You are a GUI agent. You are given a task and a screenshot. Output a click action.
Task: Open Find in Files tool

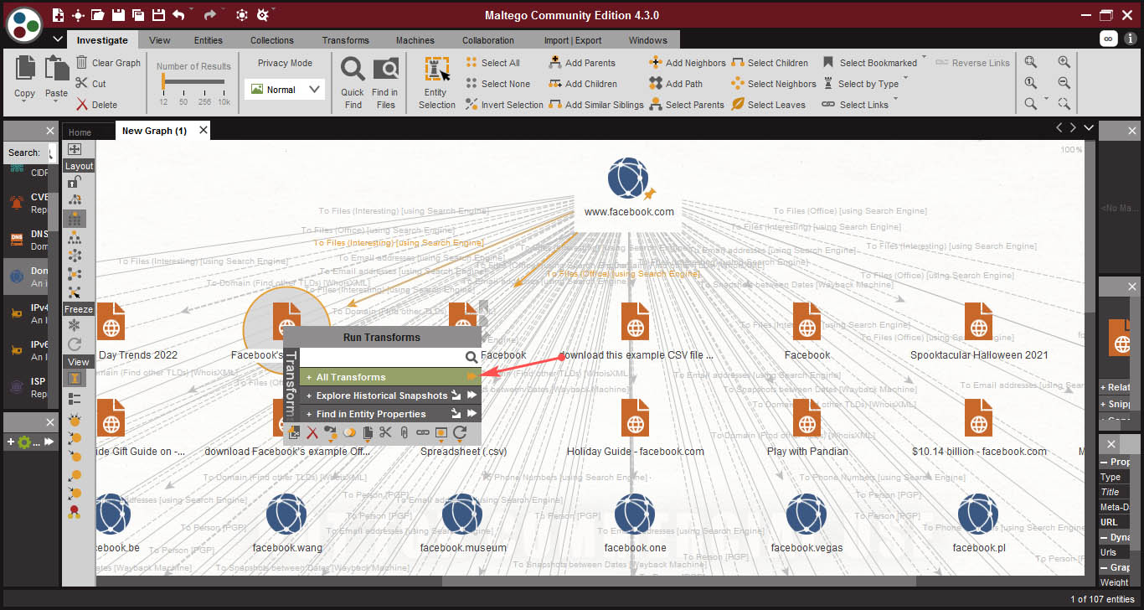pos(385,70)
